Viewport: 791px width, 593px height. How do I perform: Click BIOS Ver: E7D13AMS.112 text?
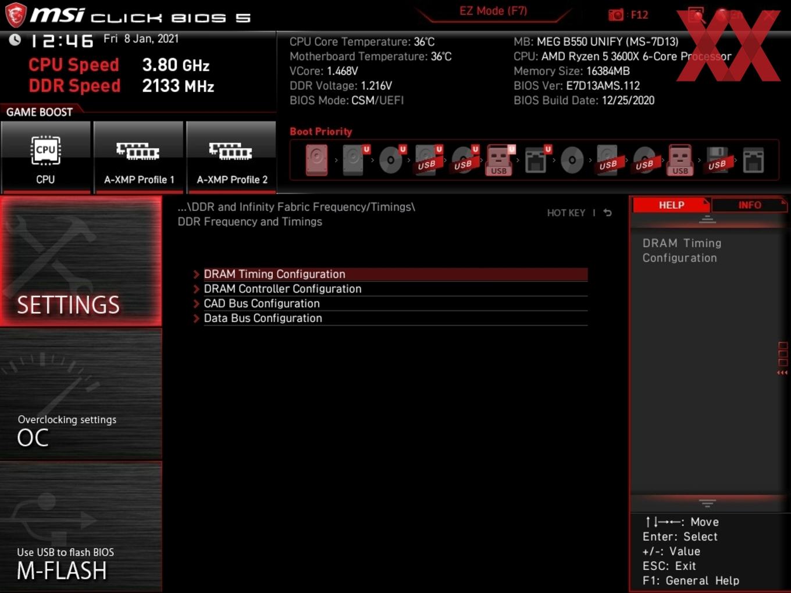coord(577,85)
